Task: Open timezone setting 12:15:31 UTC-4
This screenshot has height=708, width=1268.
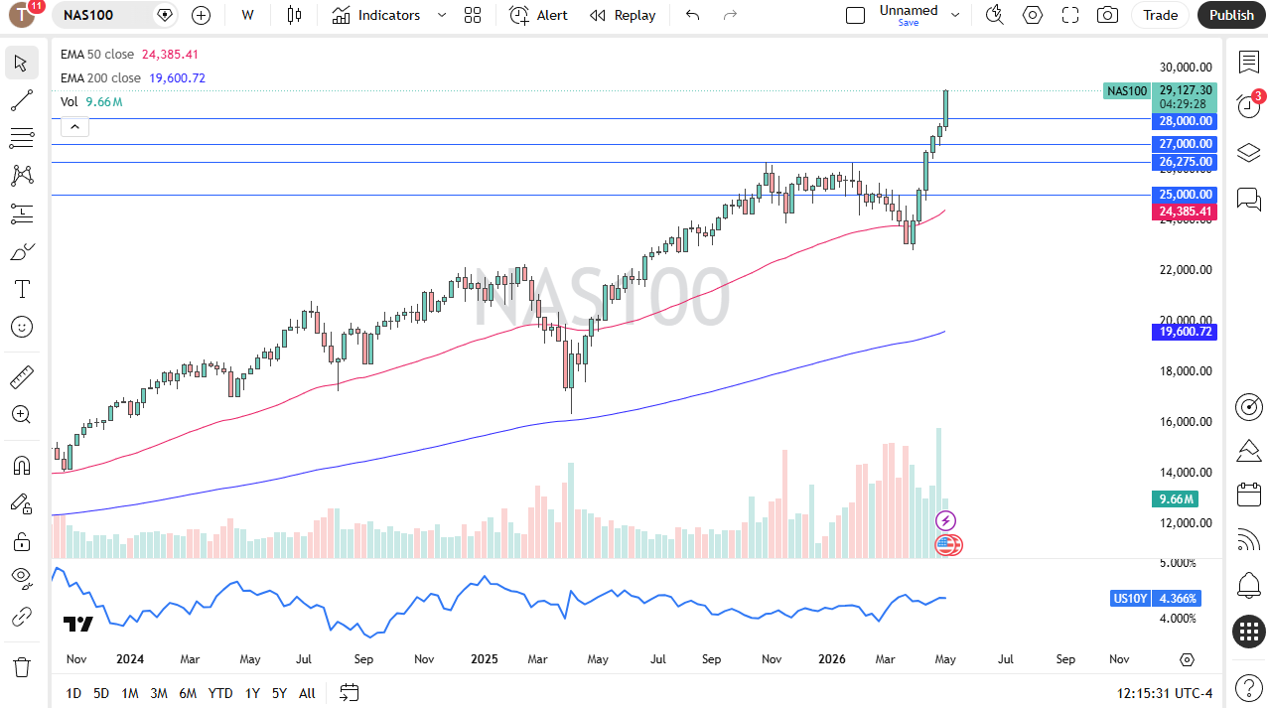Action: click(x=1164, y=693)
